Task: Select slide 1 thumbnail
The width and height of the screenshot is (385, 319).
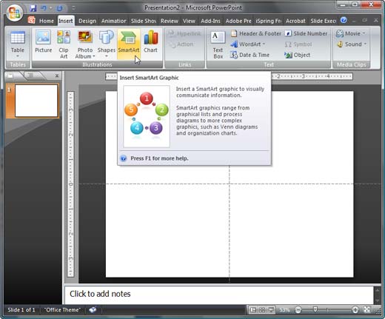Action: [36, 101]
